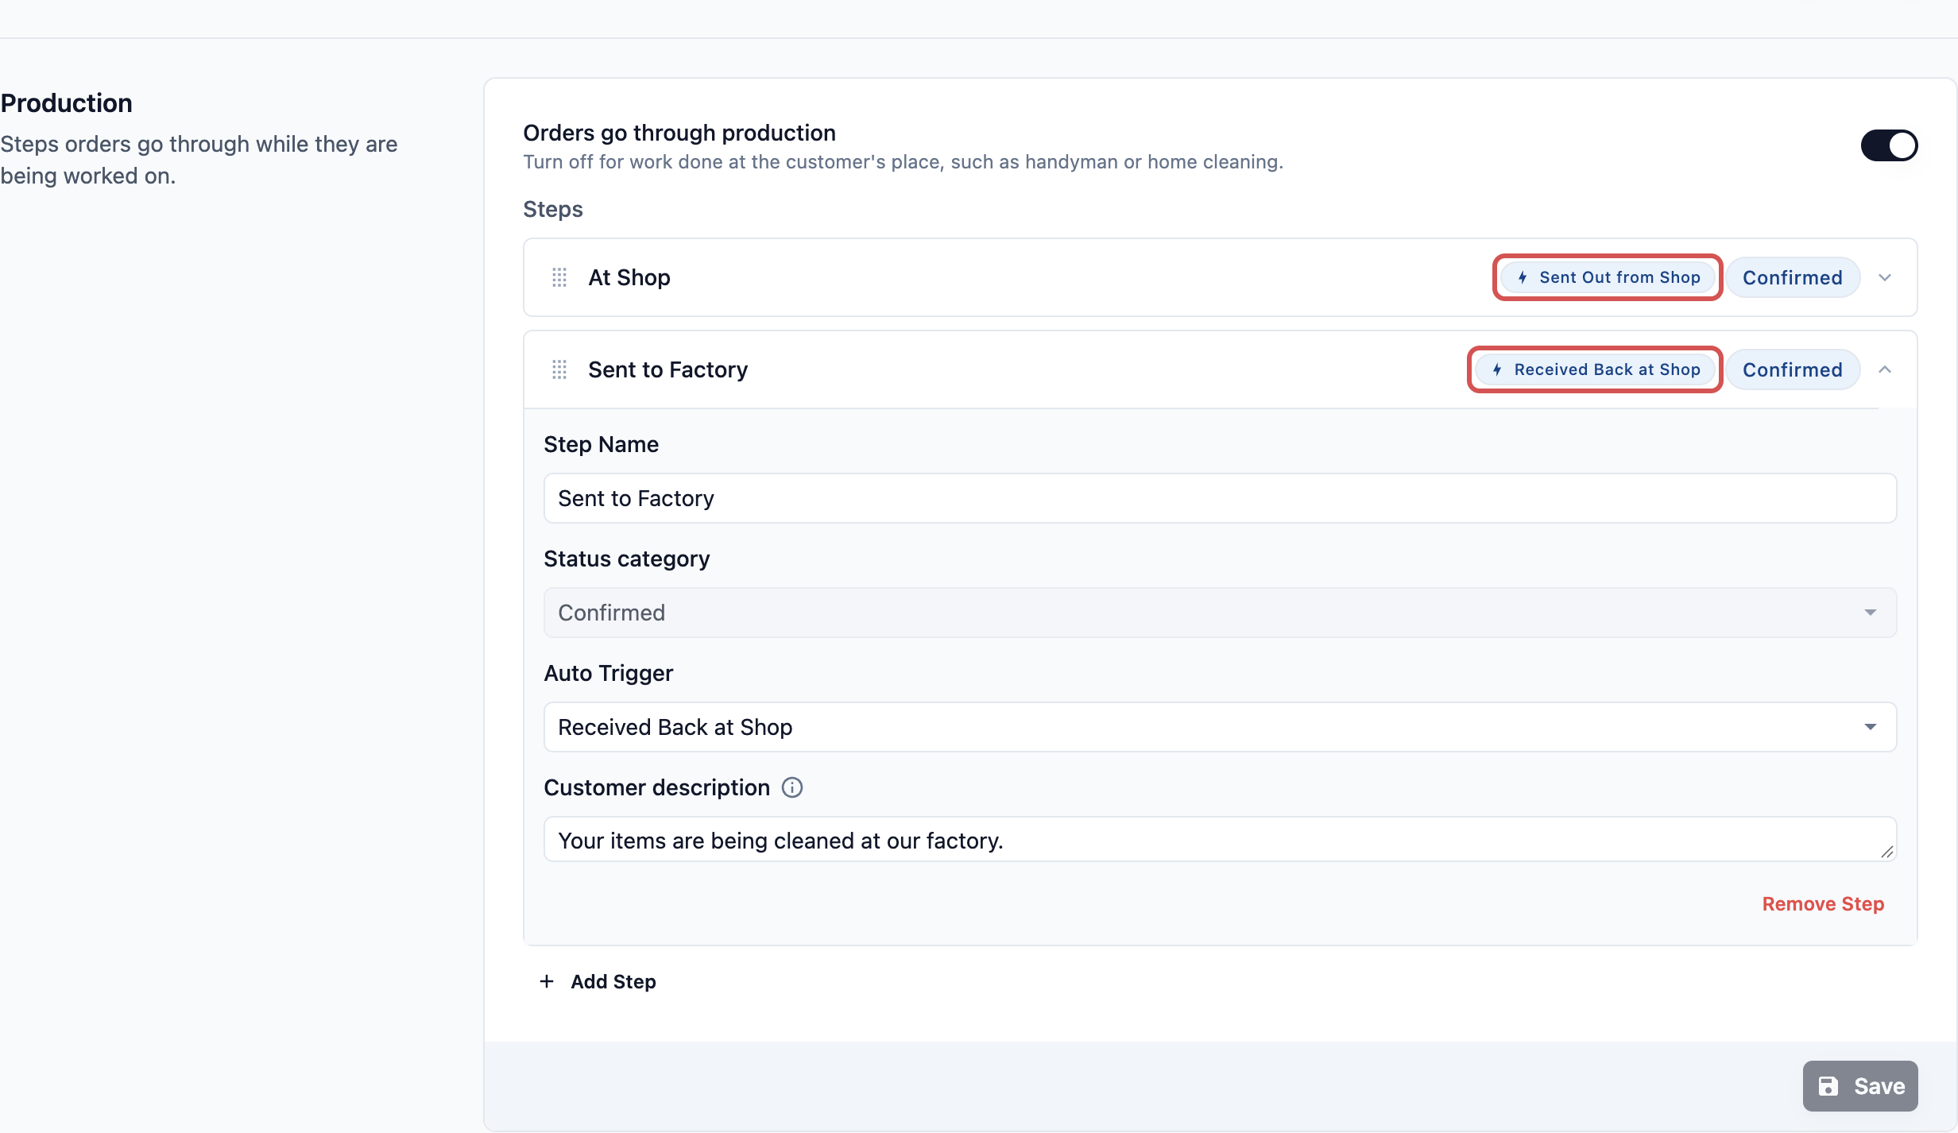
Task: Click the Add Step button
Action: click(x=598, y=981)
